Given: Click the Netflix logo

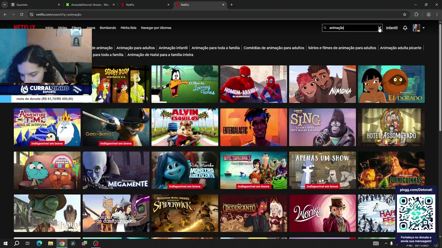Looking at the screenshot, I should click(24, 27).
